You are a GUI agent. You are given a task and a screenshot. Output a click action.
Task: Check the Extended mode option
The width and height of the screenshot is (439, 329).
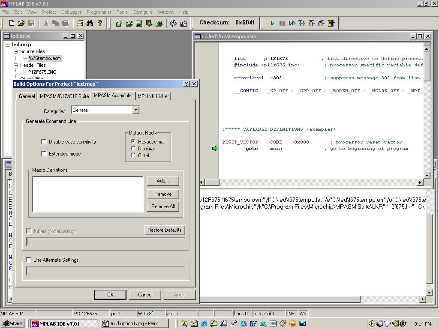(44, 153)
